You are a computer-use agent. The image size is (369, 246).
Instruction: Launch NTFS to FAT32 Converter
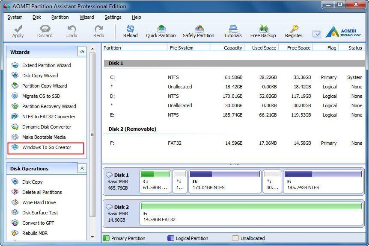(49, 117)
